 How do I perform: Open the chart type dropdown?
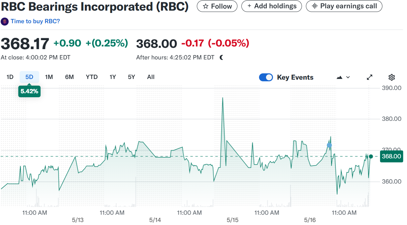pyautogui.click(x=343, y=77)
